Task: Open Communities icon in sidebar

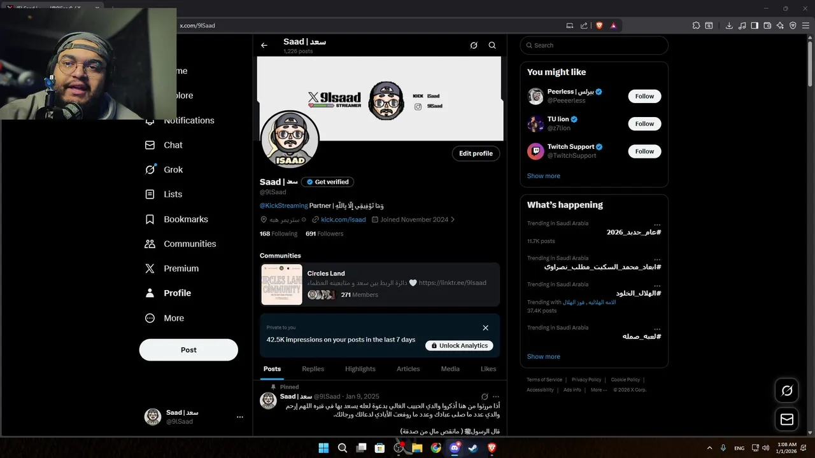Action: pyautogui.click(x=150, y=244)
